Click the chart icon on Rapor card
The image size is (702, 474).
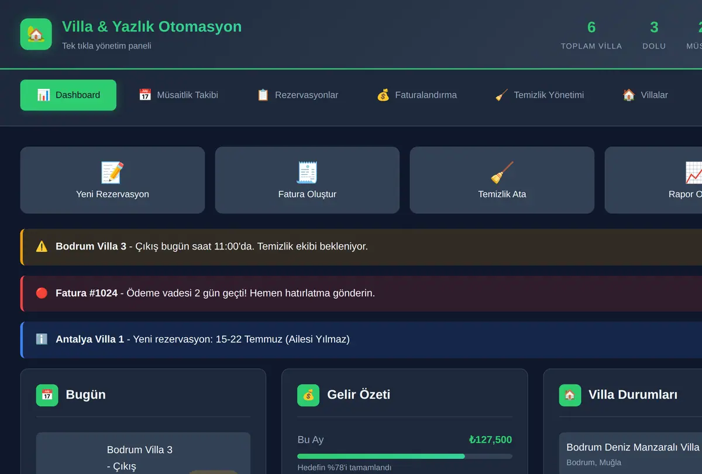(694, 172)
